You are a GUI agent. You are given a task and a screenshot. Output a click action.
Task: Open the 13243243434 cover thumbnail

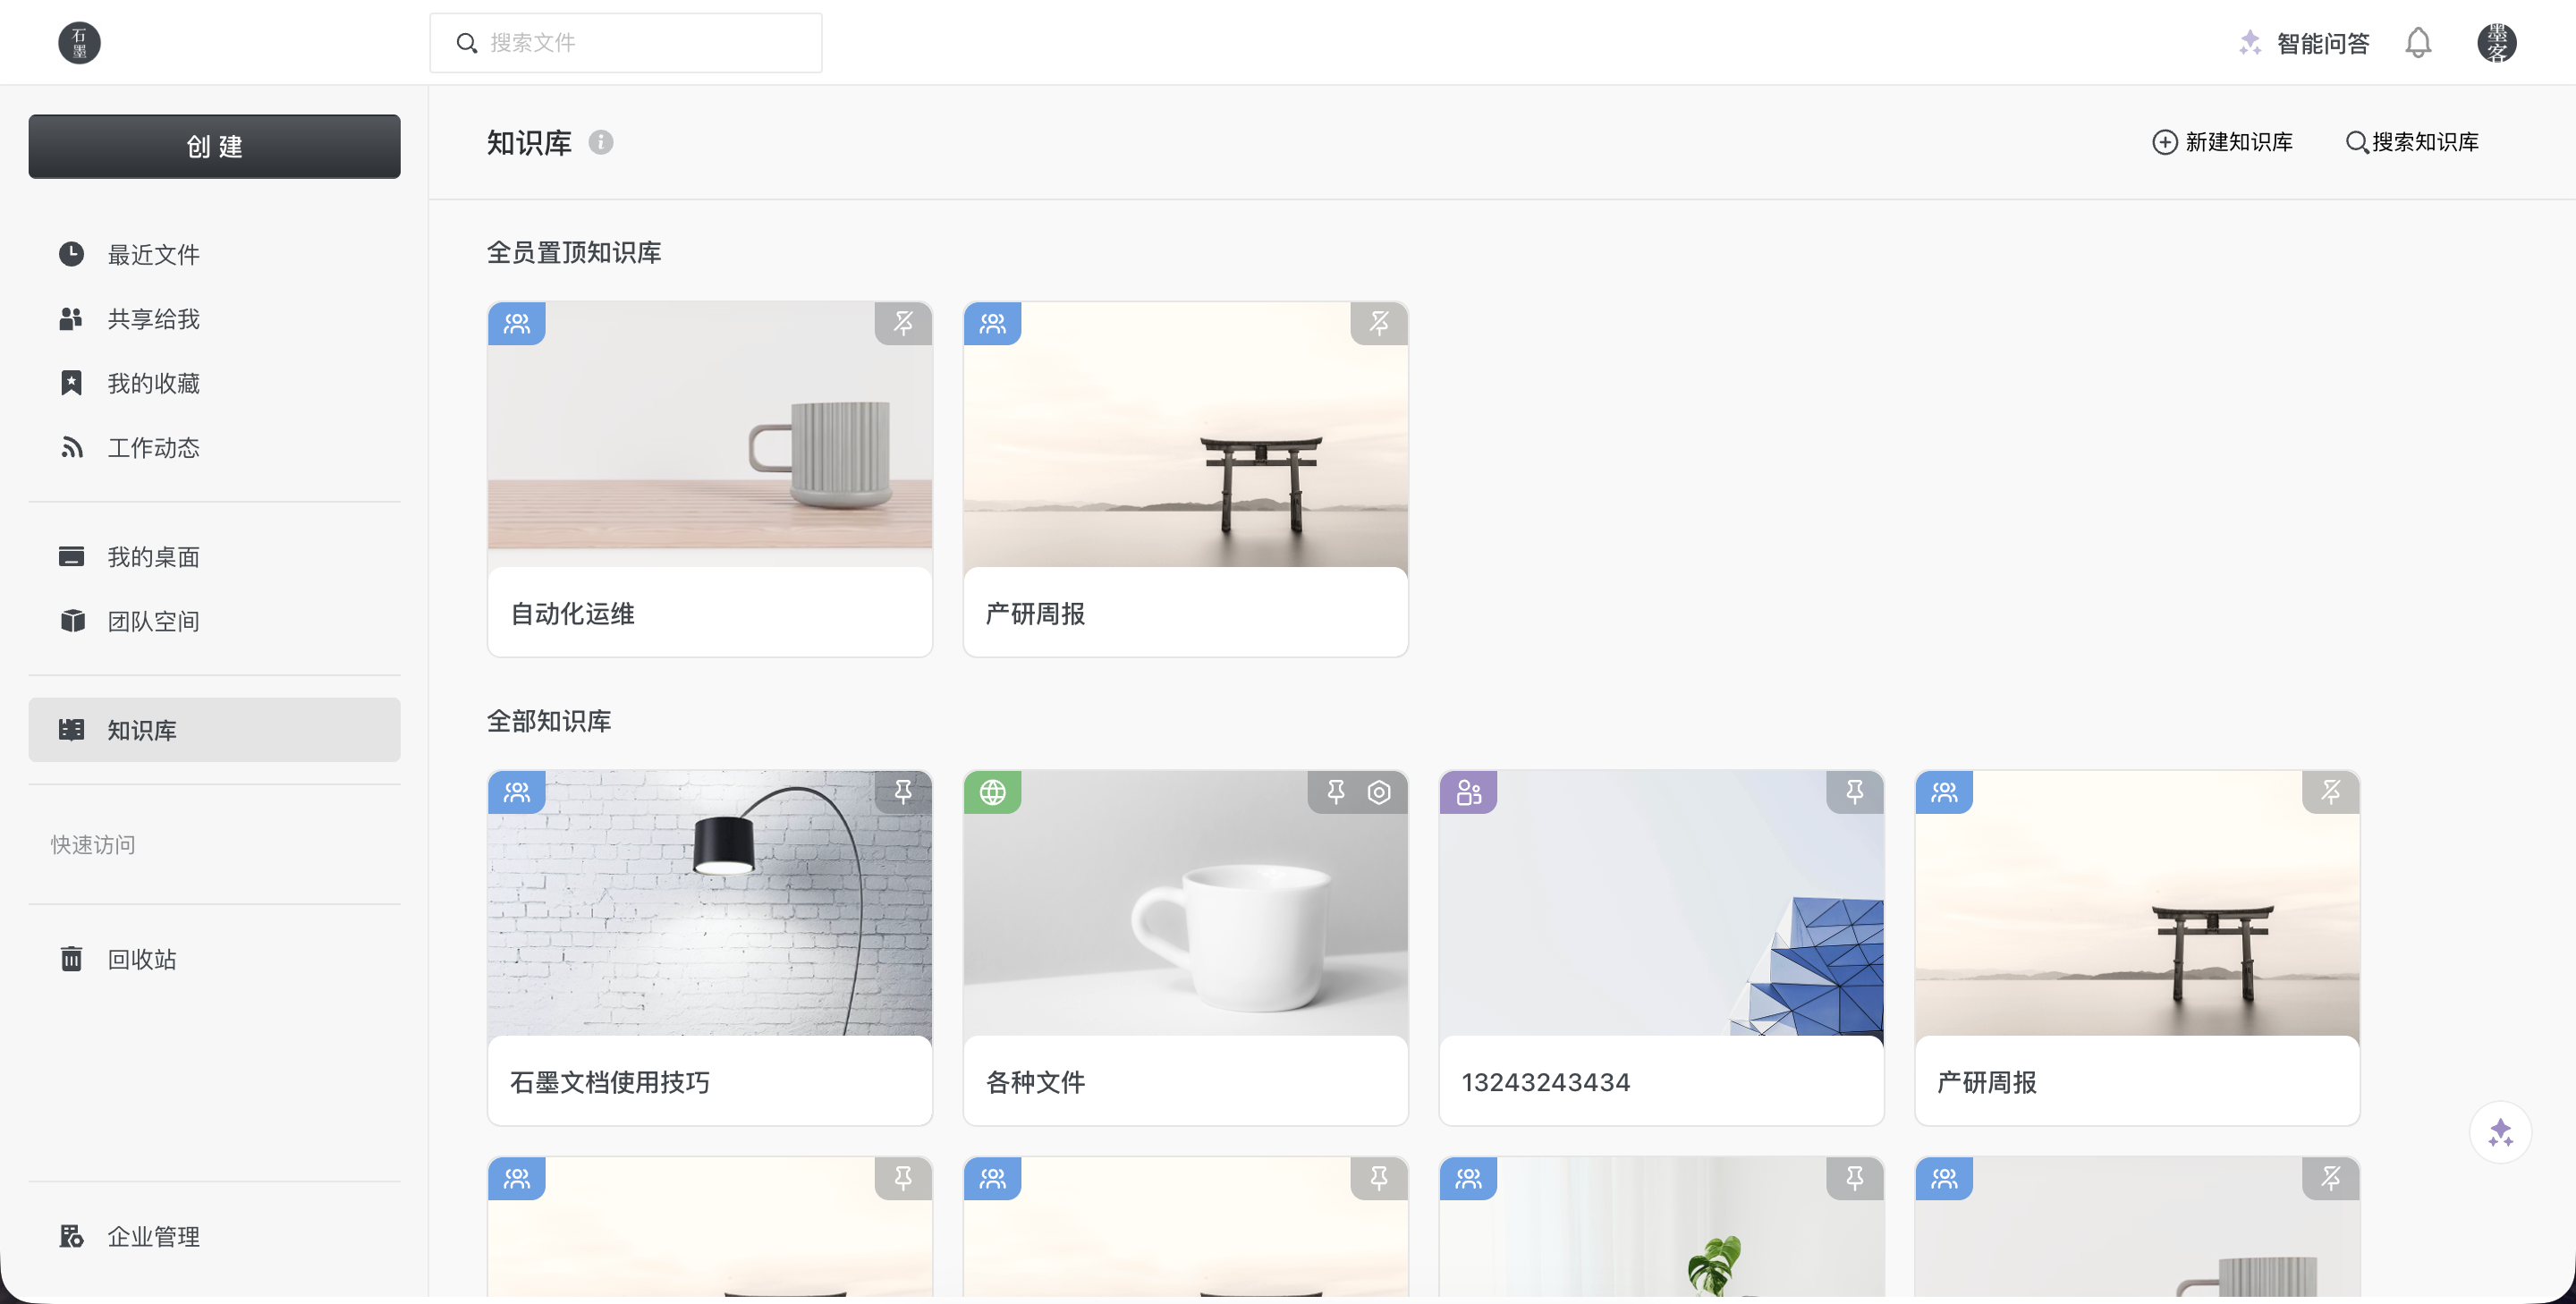point(1662,903)
